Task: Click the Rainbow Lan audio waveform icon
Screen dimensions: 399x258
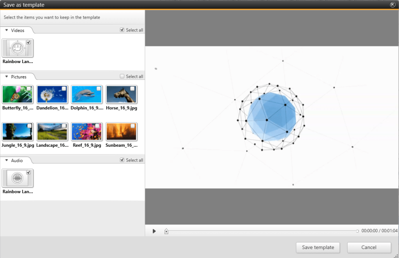Action: click(17, 178)
